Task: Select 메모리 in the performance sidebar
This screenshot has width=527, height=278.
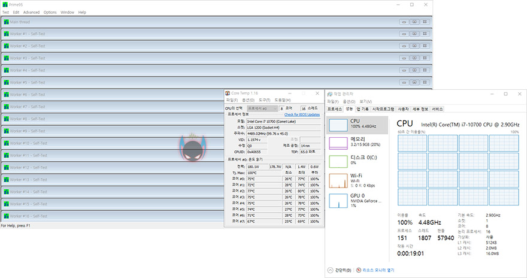Action: (358, 143)
